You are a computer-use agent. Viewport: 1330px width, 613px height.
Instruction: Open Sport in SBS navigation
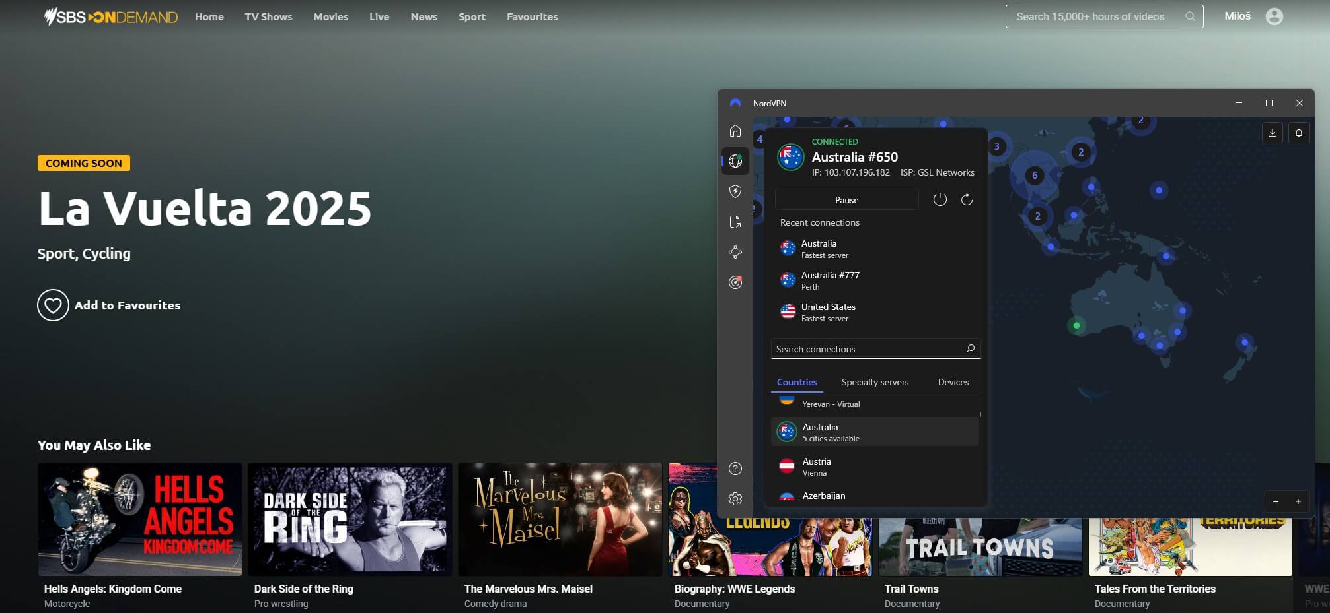tap(472, 16)
